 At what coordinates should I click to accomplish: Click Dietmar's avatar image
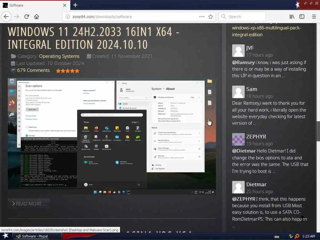pos(238,187)
